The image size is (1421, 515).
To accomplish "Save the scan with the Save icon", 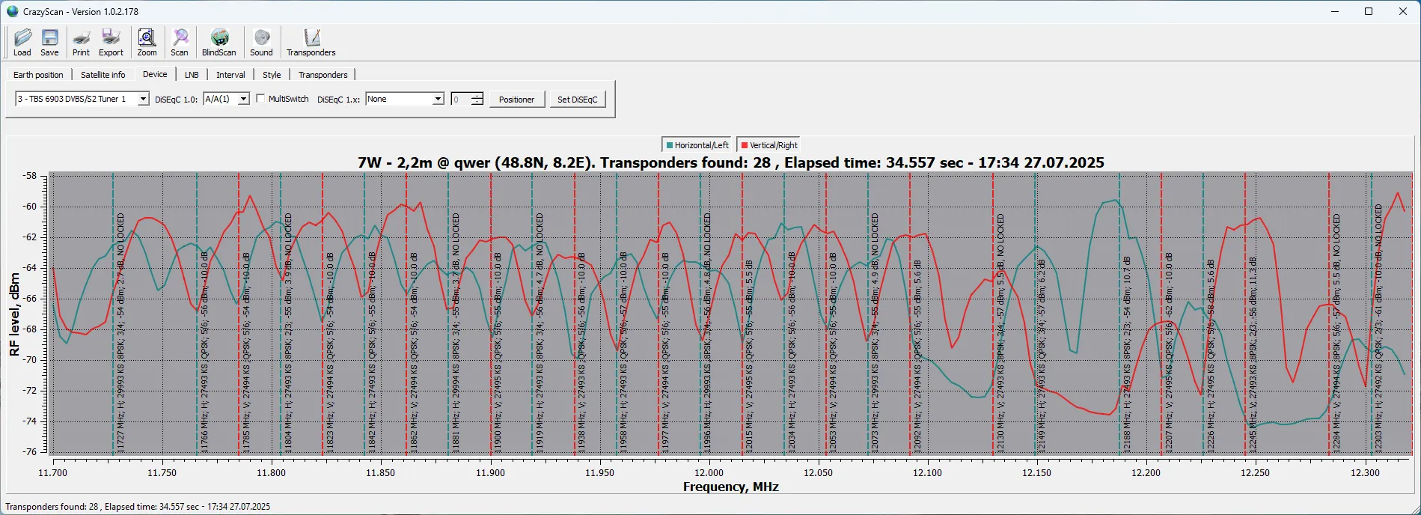I will tap(49, 42).
